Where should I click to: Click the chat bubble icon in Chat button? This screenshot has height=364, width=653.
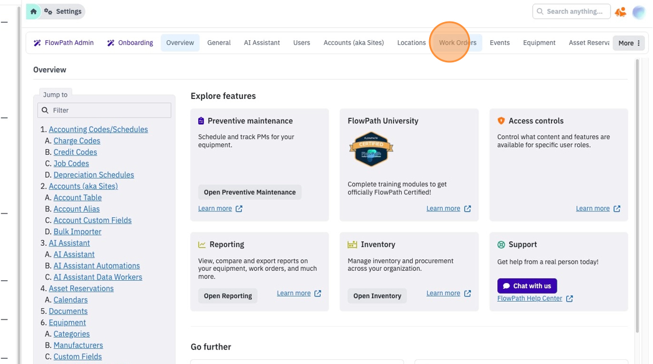(507, 286)
